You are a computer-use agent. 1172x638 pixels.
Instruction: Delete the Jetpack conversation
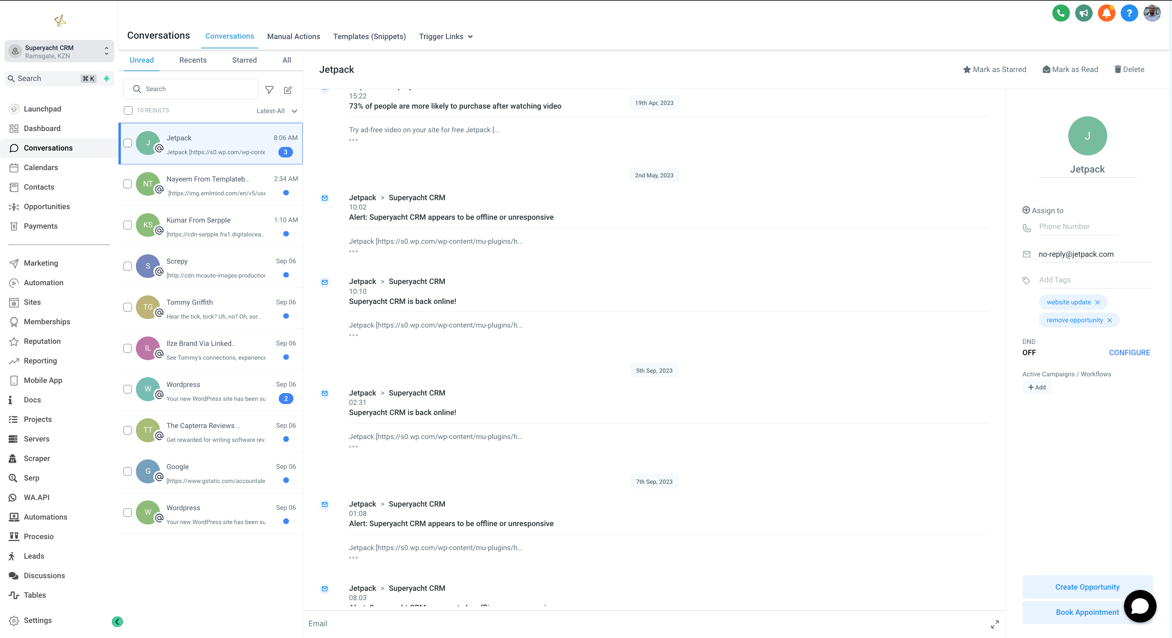pyautogui.click(x=1129, y=69)
